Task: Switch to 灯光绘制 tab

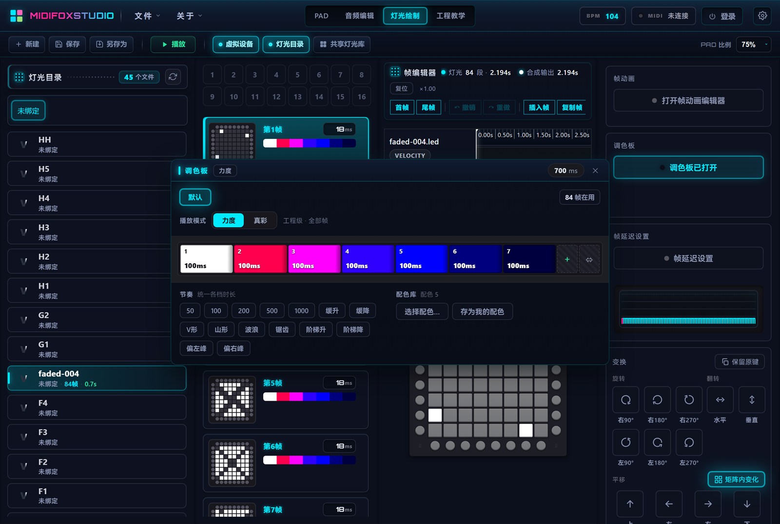Action: 405,16
